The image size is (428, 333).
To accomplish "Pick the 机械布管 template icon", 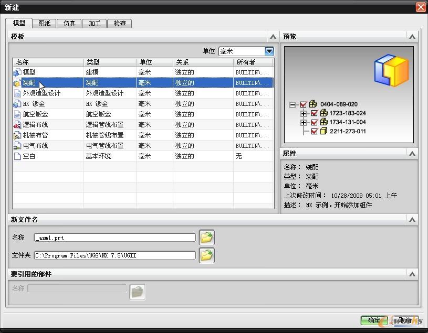I will click(x=17, y=135).
